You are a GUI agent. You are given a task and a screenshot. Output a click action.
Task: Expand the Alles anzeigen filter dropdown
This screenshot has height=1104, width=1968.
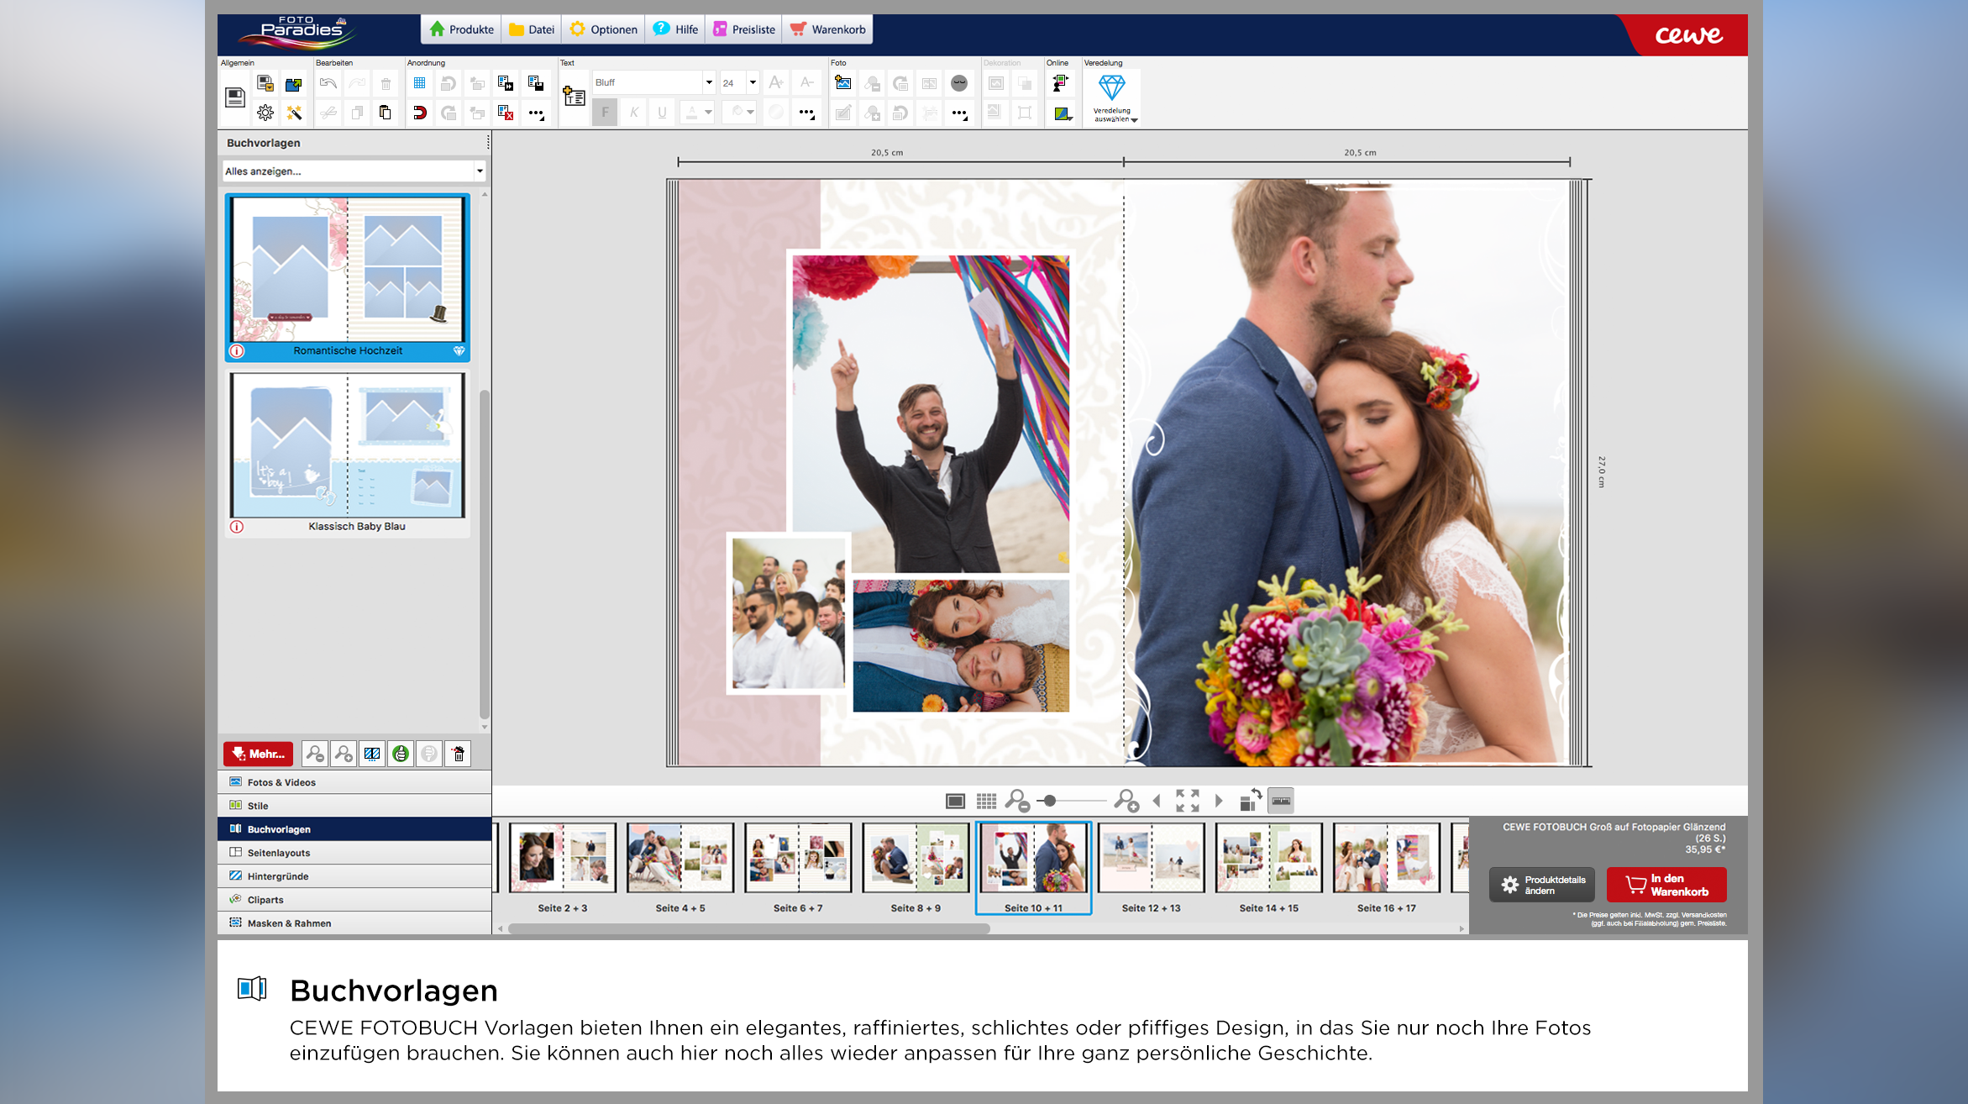click(x=480, y=171)
